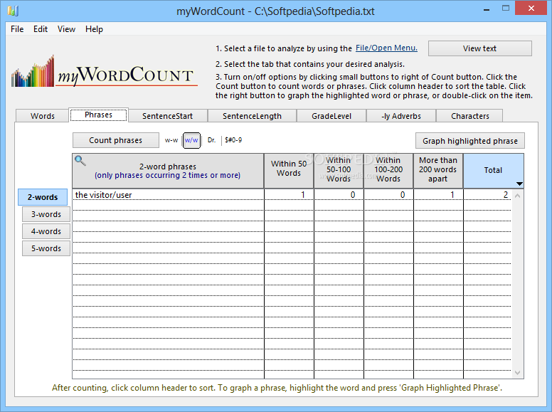Open the Help menu
Viewport: 552px width, 412px height.
click(x=94, y=29)
